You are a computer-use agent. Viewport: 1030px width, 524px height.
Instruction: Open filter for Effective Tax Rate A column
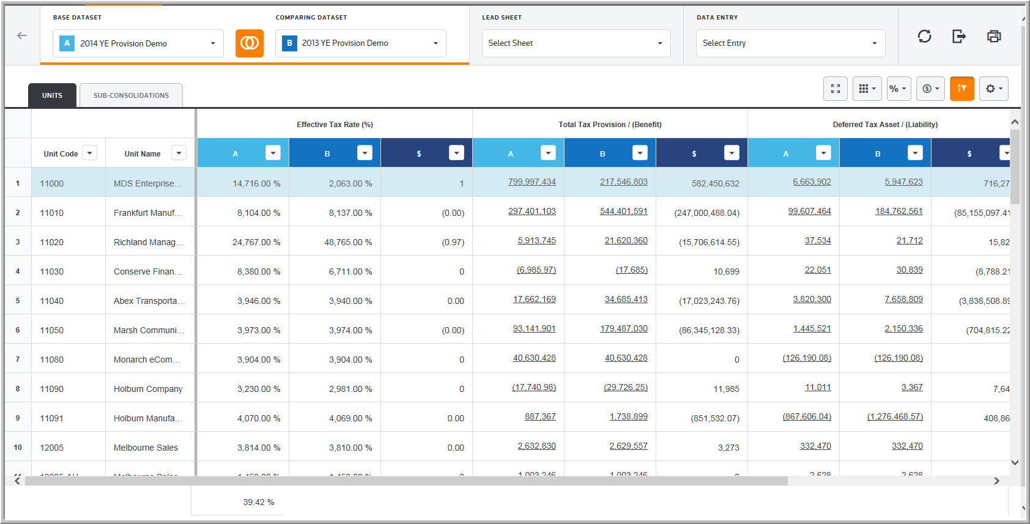coord(273,153)
